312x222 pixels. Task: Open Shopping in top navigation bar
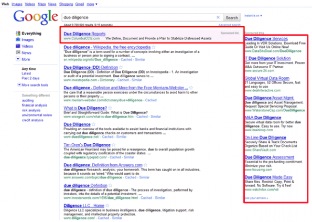[x=66, y=4]
